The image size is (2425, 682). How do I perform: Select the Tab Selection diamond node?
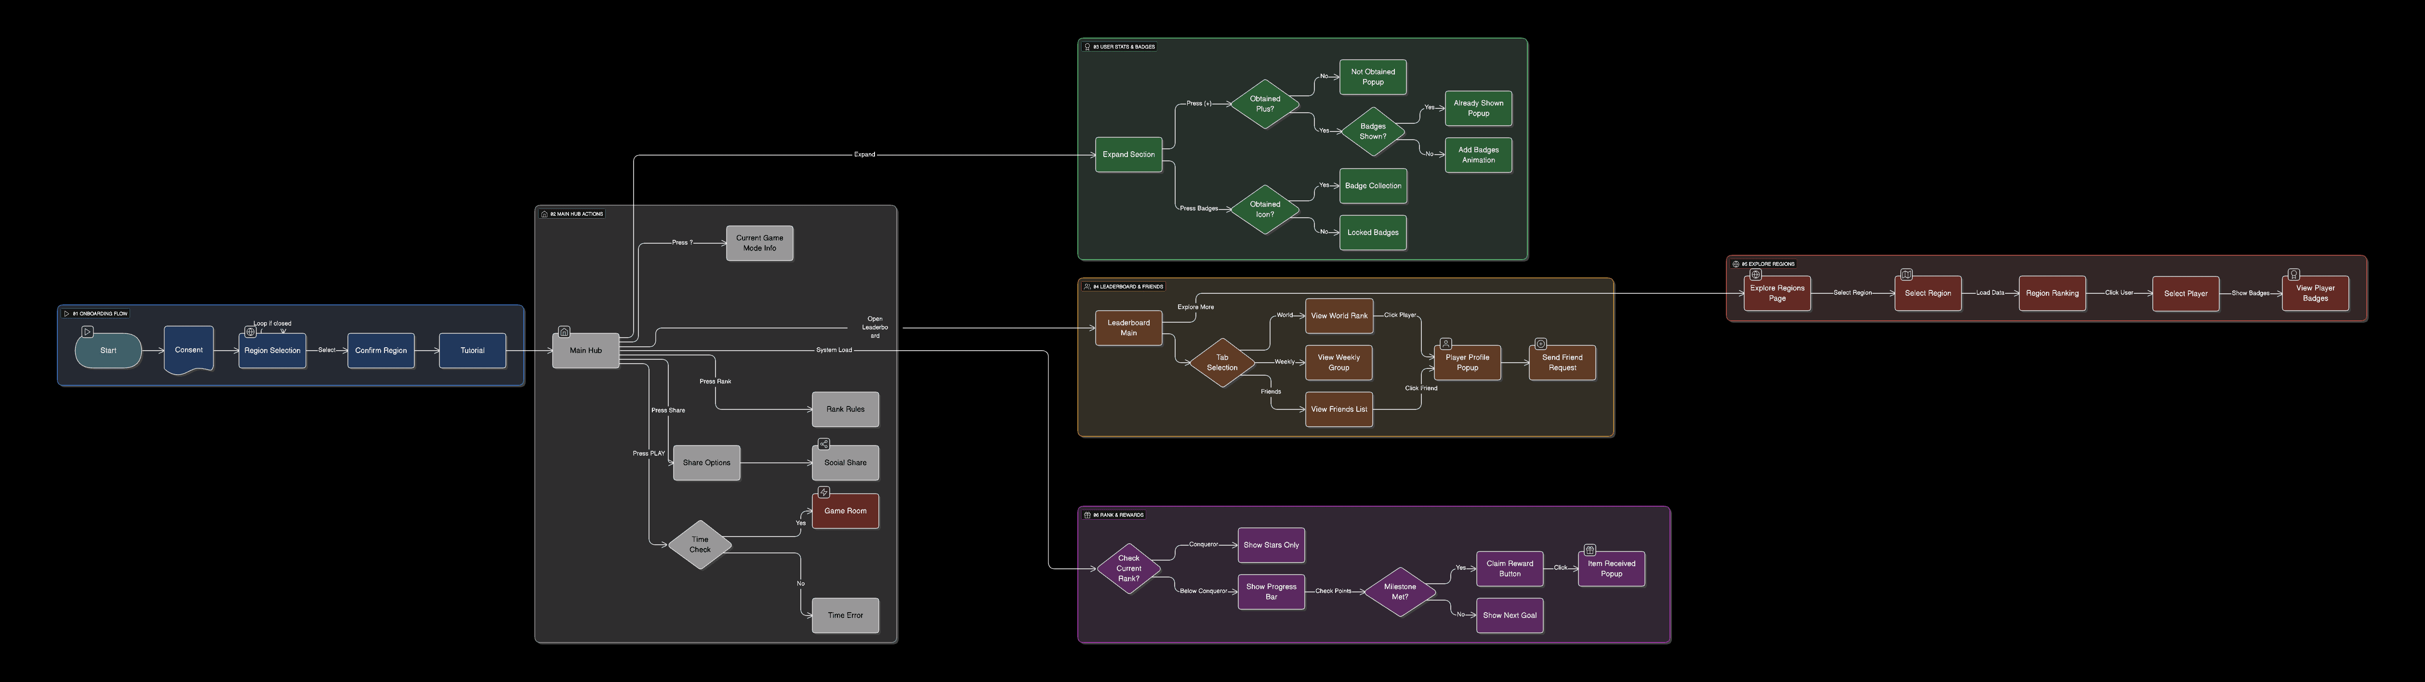point(1222,362)
